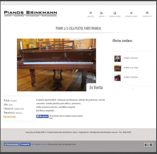Click the Venta folder icon
Viewport: 157px width, 154px height.
(101, 13)
